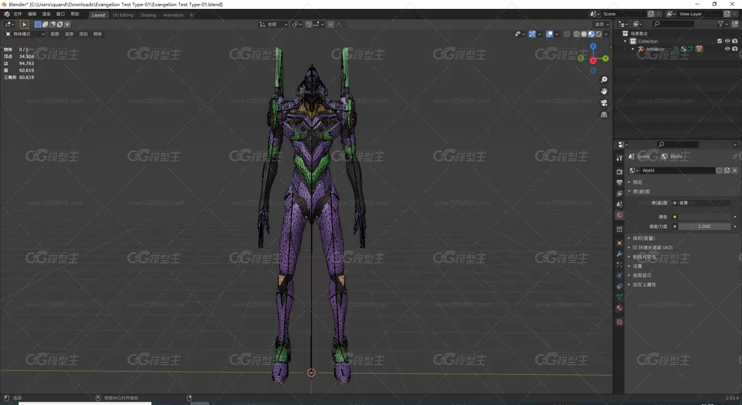The height and width of the screenshot is (405, 742).
Task: Open the Object Constraints tab
Action: click(619, 286)
